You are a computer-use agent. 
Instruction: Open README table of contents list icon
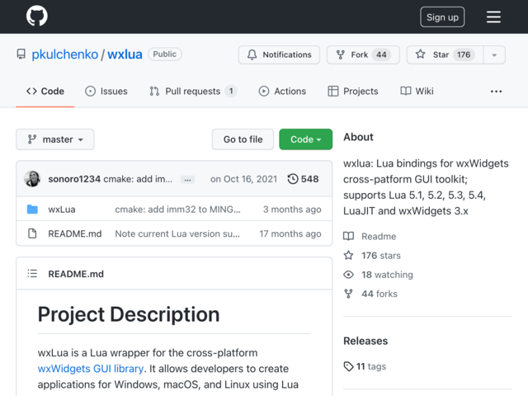tap(32, 273)
